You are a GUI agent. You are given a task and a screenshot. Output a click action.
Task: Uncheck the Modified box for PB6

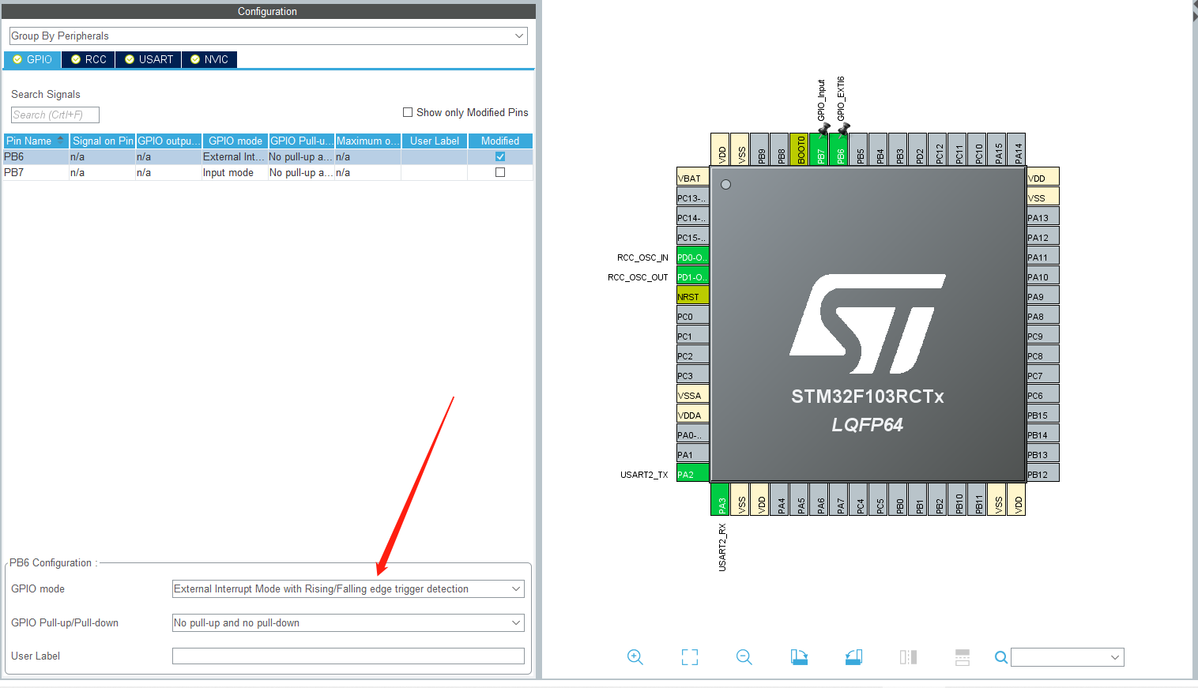500,156
